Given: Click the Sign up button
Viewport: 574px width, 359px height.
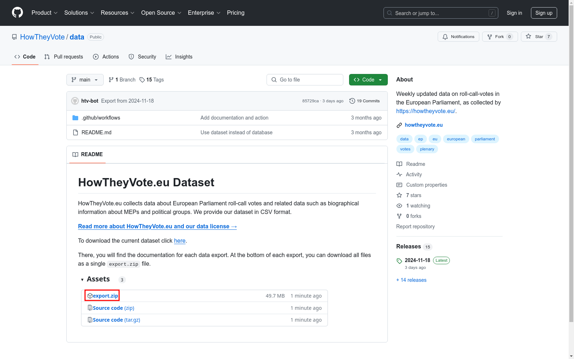Looking at the screenshot, I should pos(544,13).
